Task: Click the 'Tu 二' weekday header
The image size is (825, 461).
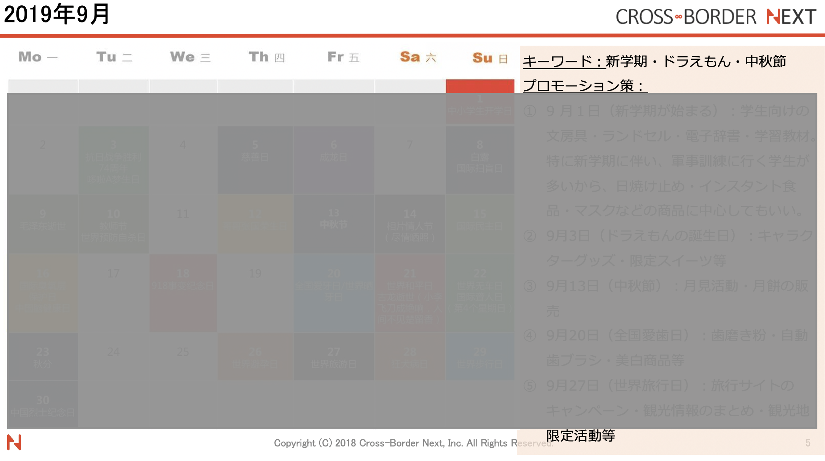Action: pyautogui.click(x=114, y=57)
